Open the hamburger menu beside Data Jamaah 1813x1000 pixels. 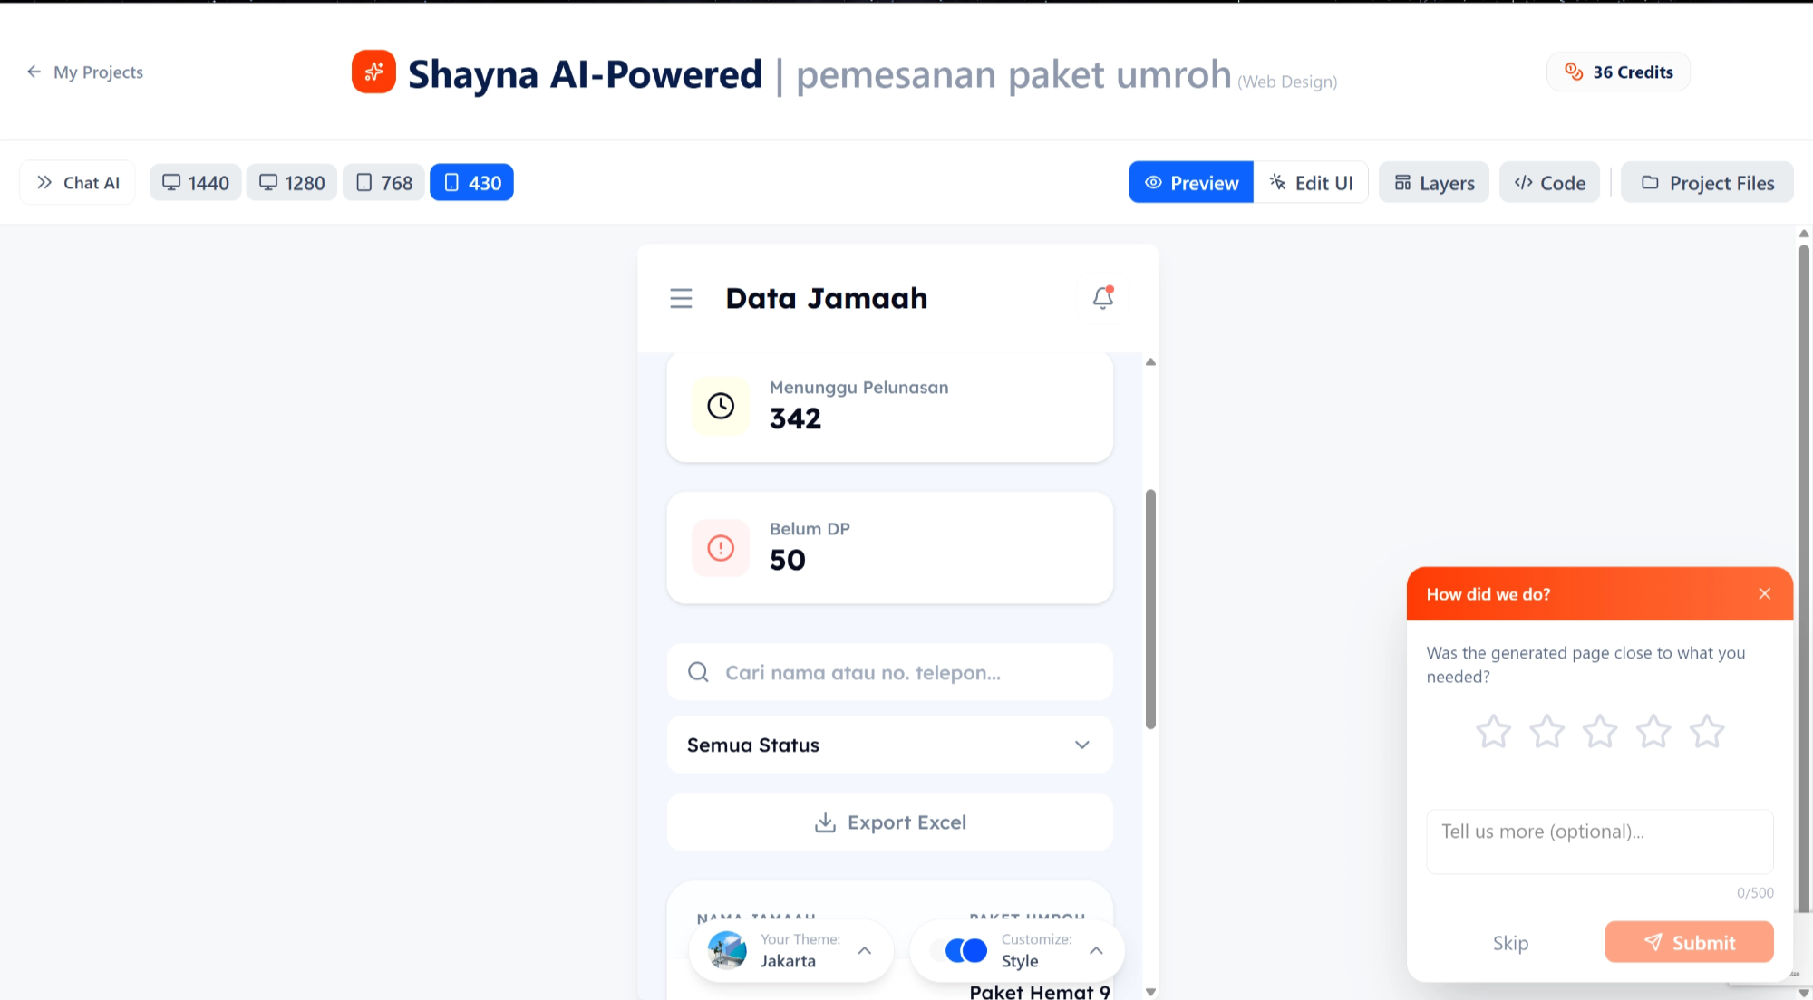[681, 298]
